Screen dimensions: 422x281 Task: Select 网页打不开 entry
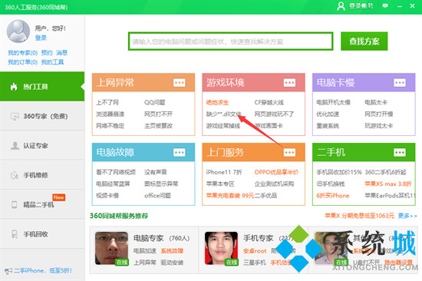coord(159,114)
